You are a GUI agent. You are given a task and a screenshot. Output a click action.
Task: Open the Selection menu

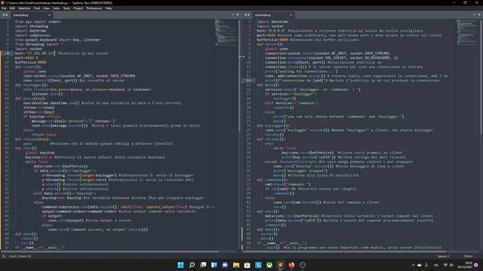click(x=24, y=8)
